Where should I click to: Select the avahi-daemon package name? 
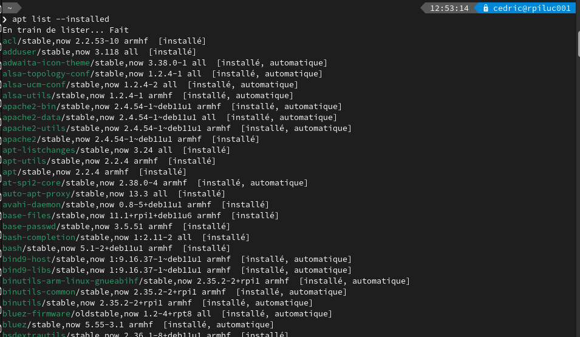coord(32,204)
